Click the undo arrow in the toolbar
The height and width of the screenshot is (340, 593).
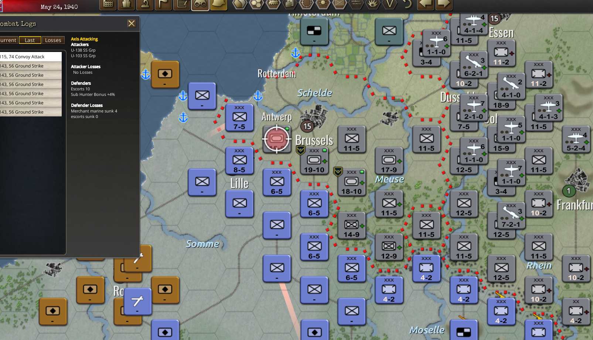click(x=407, y=4)
